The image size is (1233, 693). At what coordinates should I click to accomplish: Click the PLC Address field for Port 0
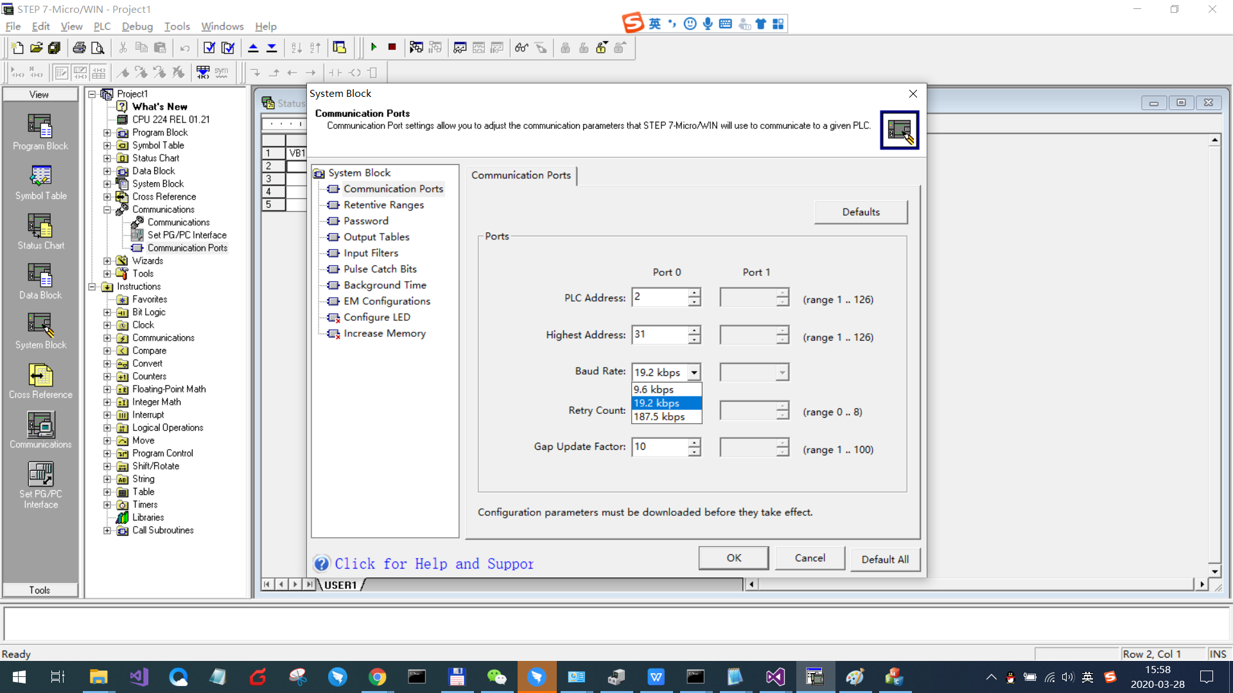pyautogui.click(x=660, y=297)
